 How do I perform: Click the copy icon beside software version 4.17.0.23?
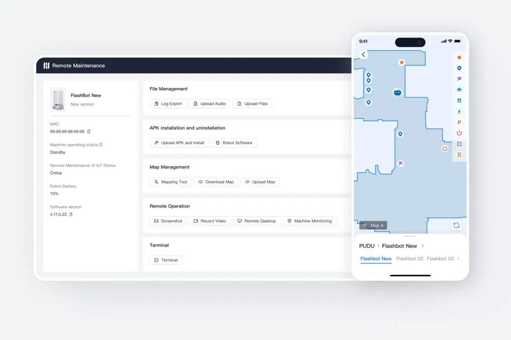pyautogui.click(x=71, y=214)
